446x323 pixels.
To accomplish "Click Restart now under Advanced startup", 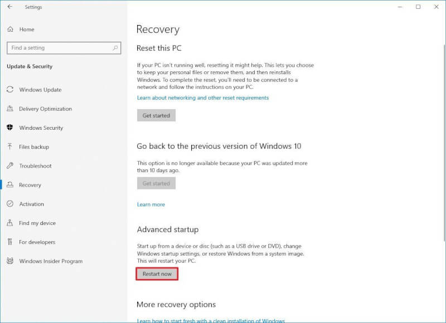I will pyautogui.click(x=157, y=274).
